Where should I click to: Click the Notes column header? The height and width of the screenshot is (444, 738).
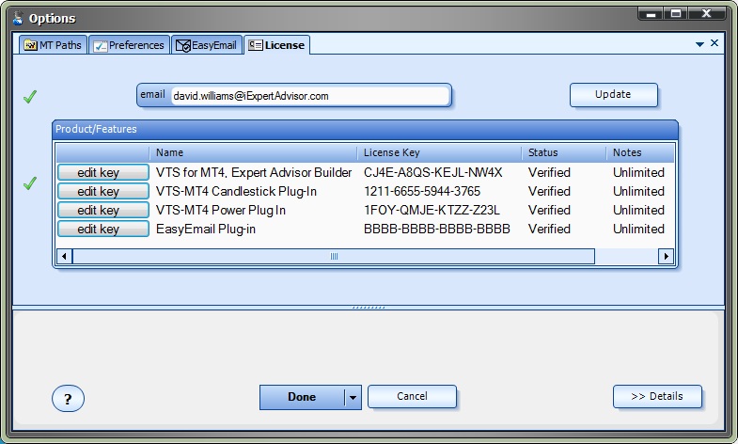pyautogui.click(x=640, y=152)
